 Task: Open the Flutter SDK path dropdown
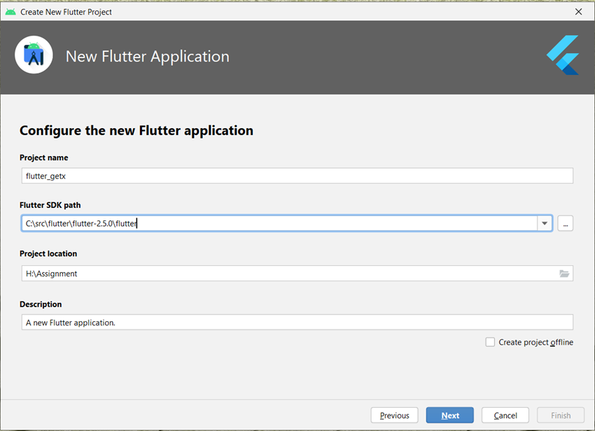(x=545, y=223)
